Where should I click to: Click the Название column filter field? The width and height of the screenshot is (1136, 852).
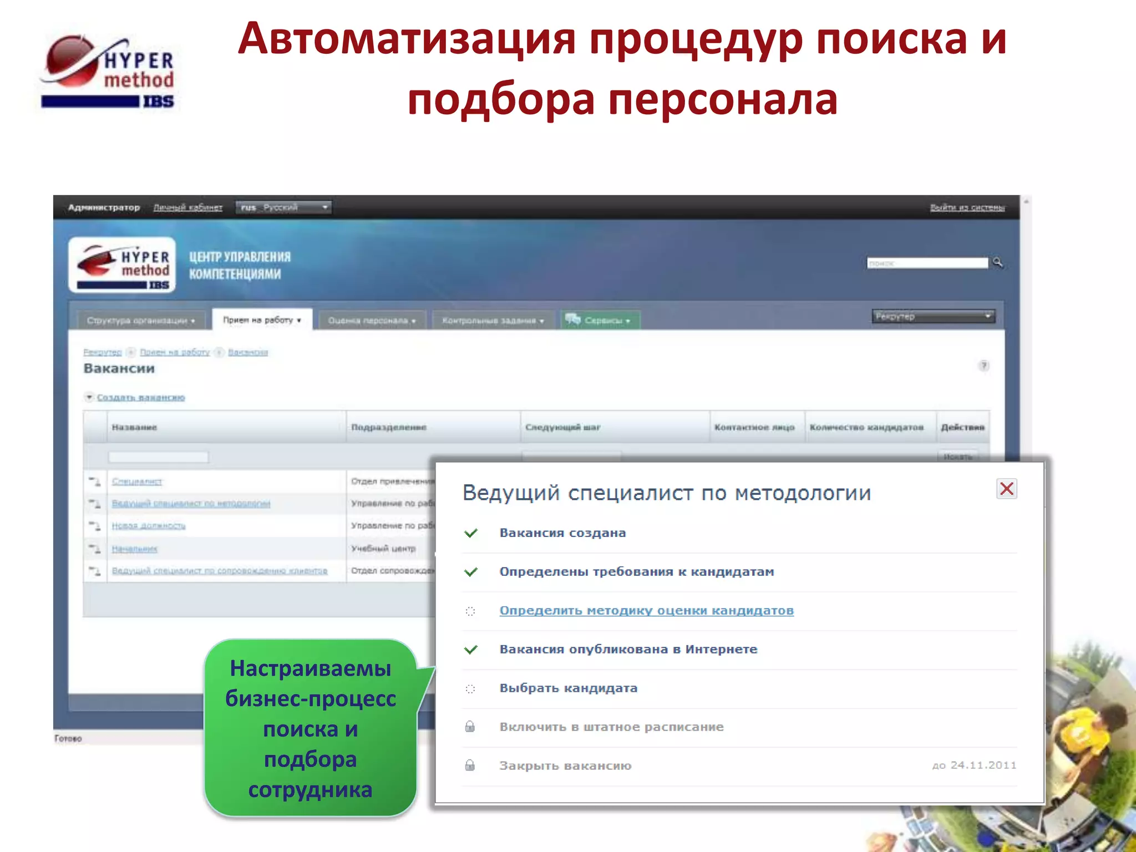click(x=158, y=457)
